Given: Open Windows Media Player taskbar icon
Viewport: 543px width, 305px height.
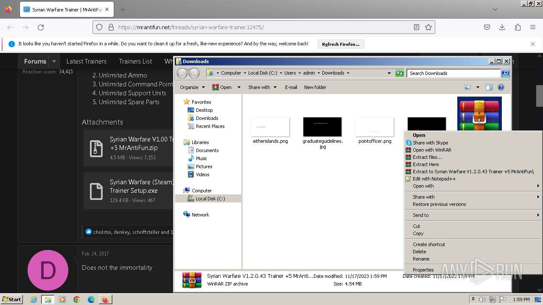Looking at the screenshot, I should [x=62, y=299].
